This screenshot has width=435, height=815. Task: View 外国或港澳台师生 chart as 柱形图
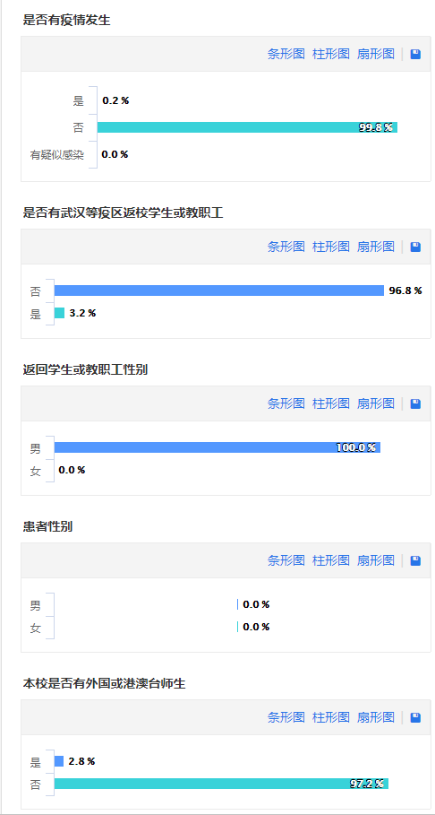coord(330,718)
